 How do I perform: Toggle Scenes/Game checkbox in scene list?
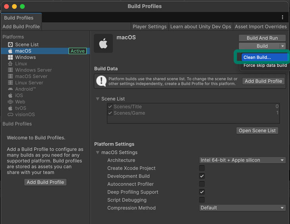click(110, 113)
